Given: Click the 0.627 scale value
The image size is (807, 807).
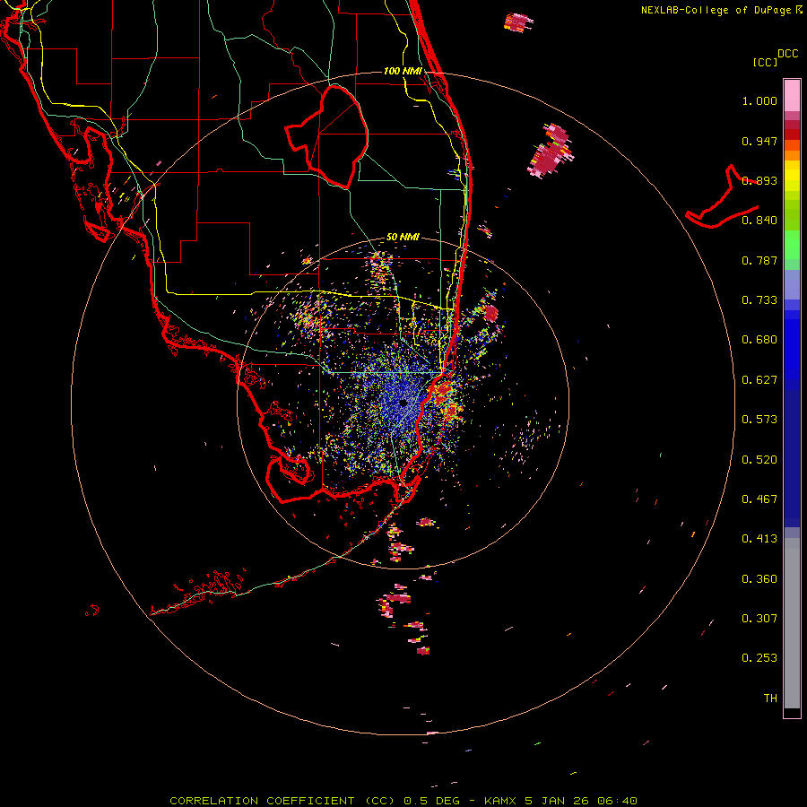Looking at the screenshot, I should pyautogui.click(x=759, y=380).
